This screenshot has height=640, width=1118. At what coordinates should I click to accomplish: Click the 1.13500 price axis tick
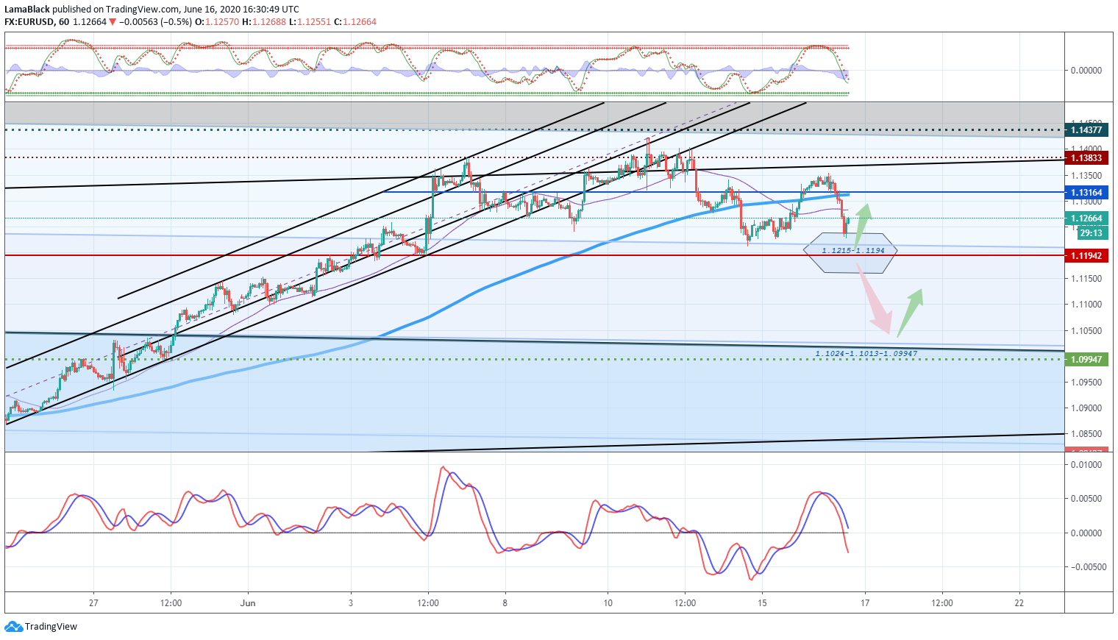[1086, 176]
